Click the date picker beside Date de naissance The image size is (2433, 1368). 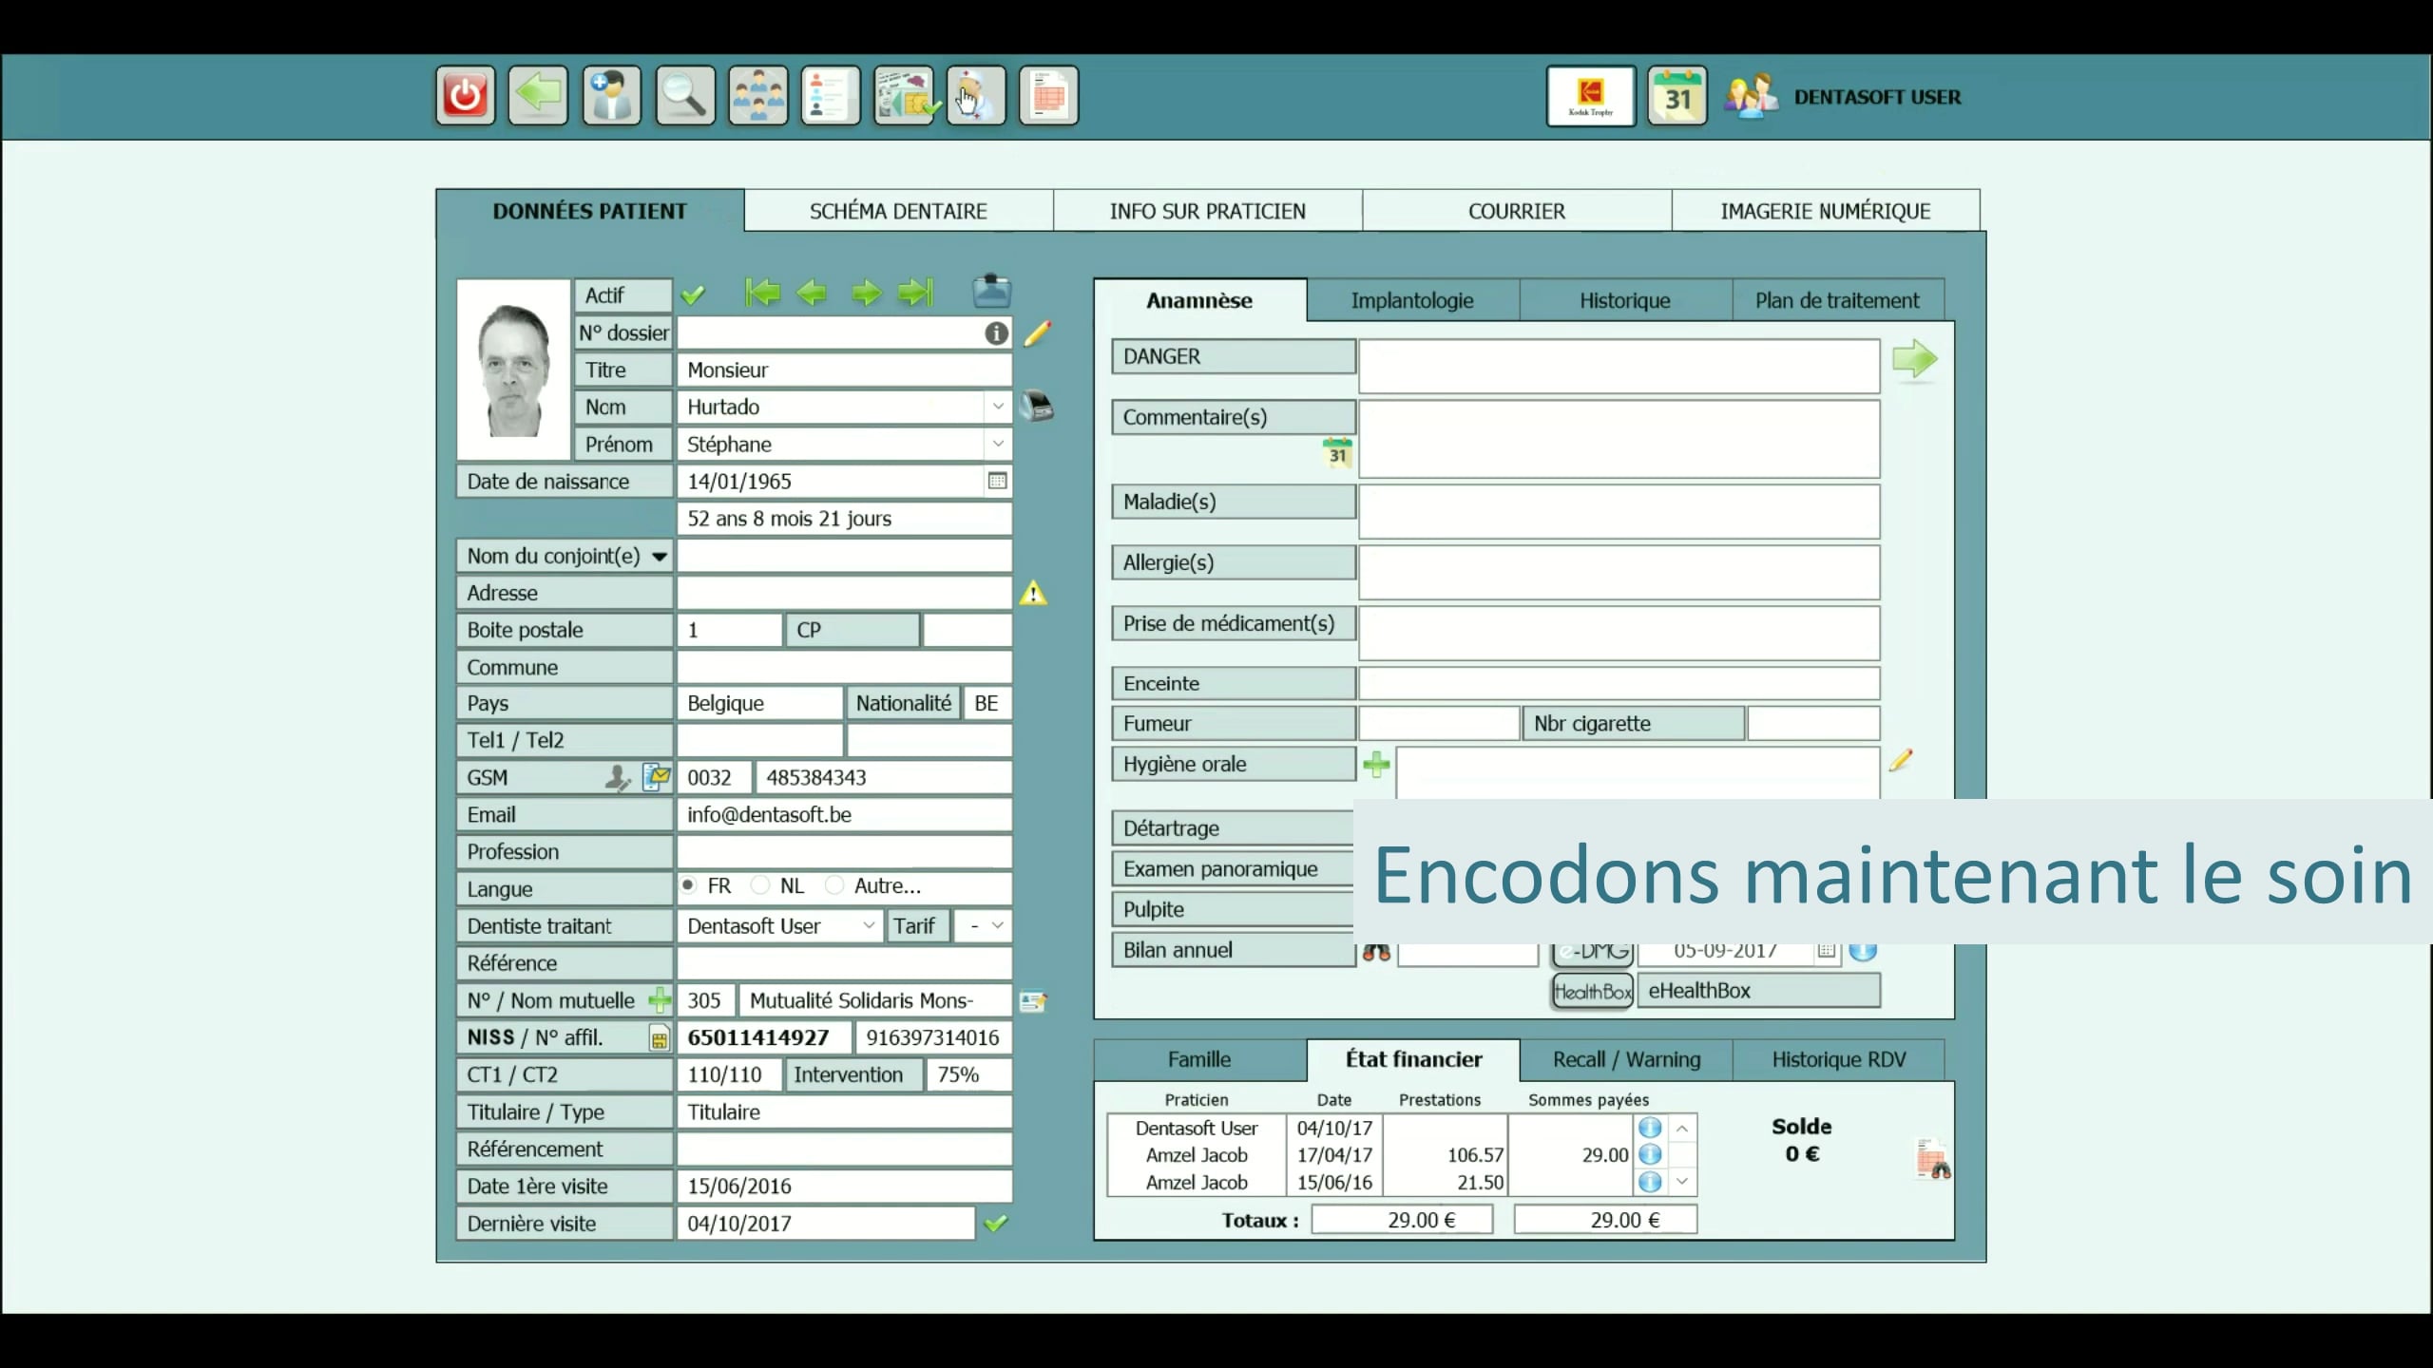pyautogui.click(x=997, y=481)
